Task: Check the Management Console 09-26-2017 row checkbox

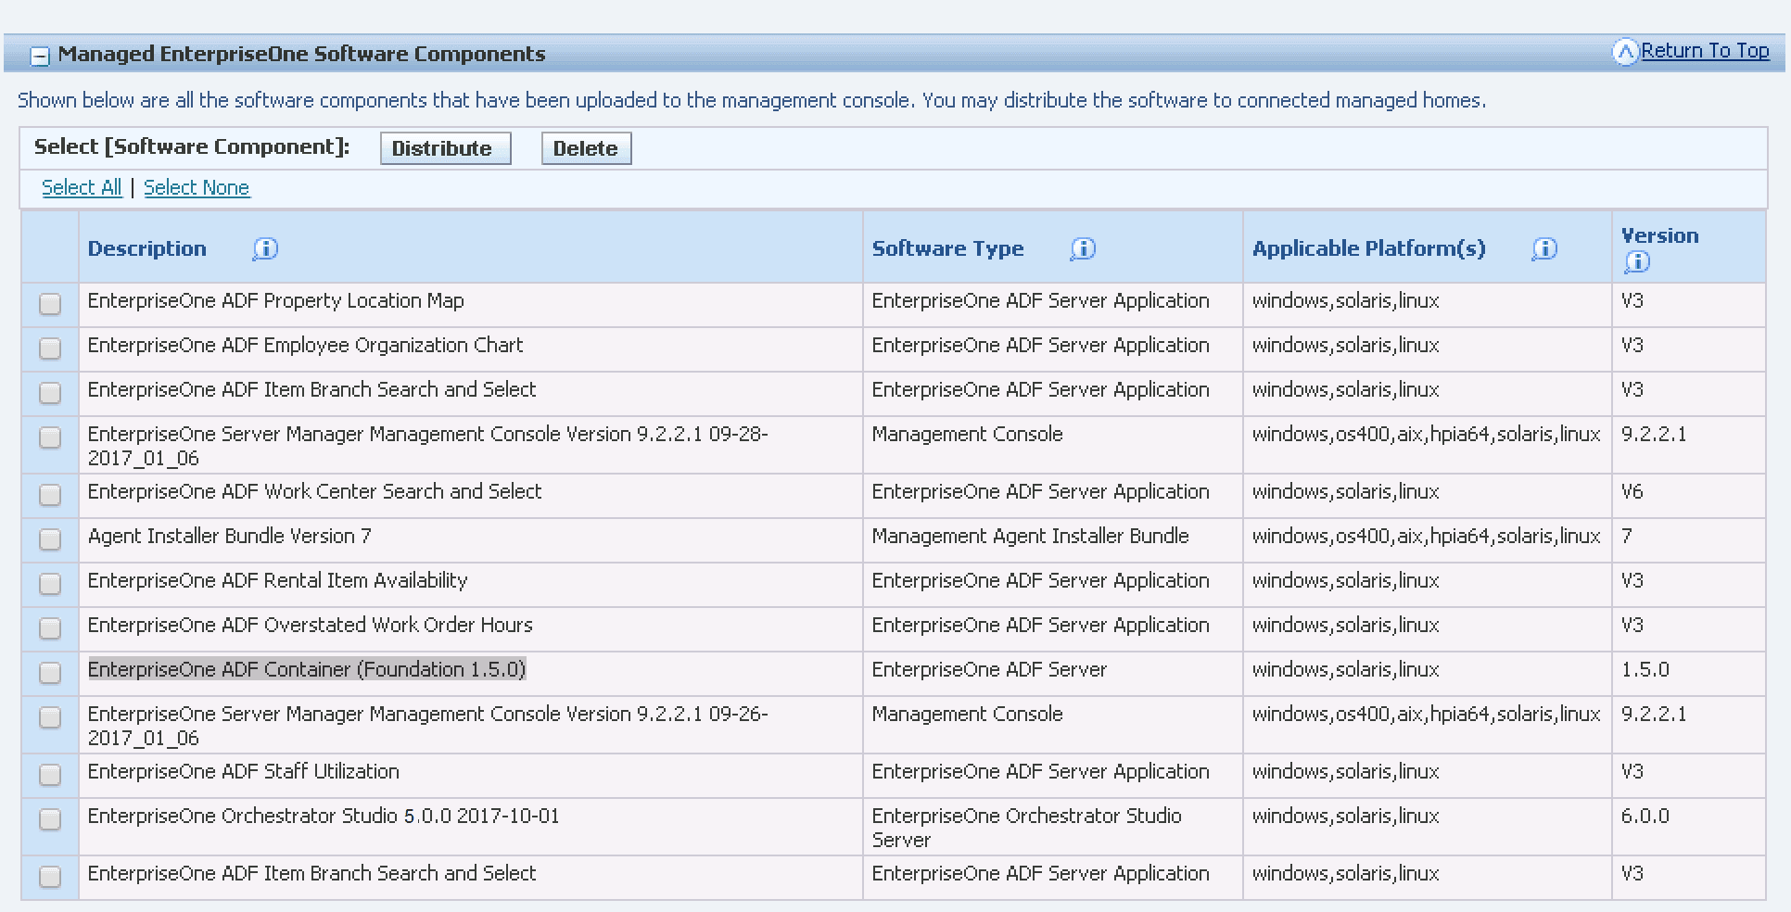Action: click(50, 717)
